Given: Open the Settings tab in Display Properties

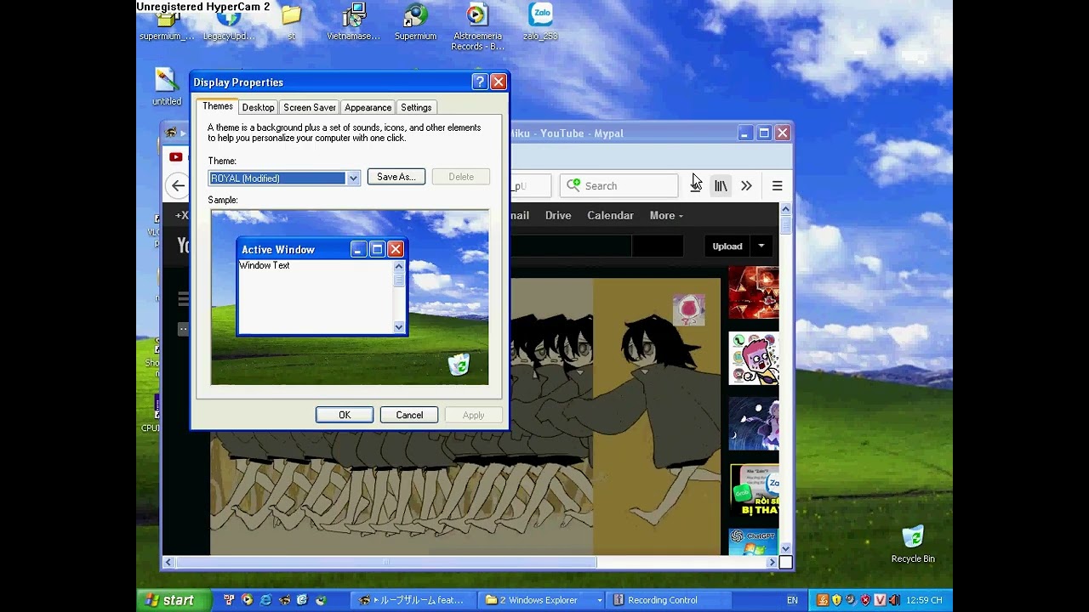Looking at the screenshot, I should pos(416,107).
